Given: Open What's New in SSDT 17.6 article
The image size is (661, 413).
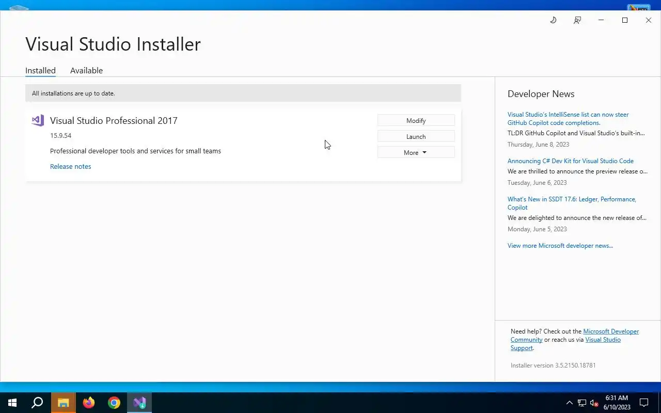Looking at the screenshot, I should point(572,203).
